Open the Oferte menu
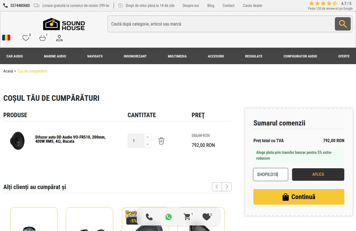 tap(344, 56)
